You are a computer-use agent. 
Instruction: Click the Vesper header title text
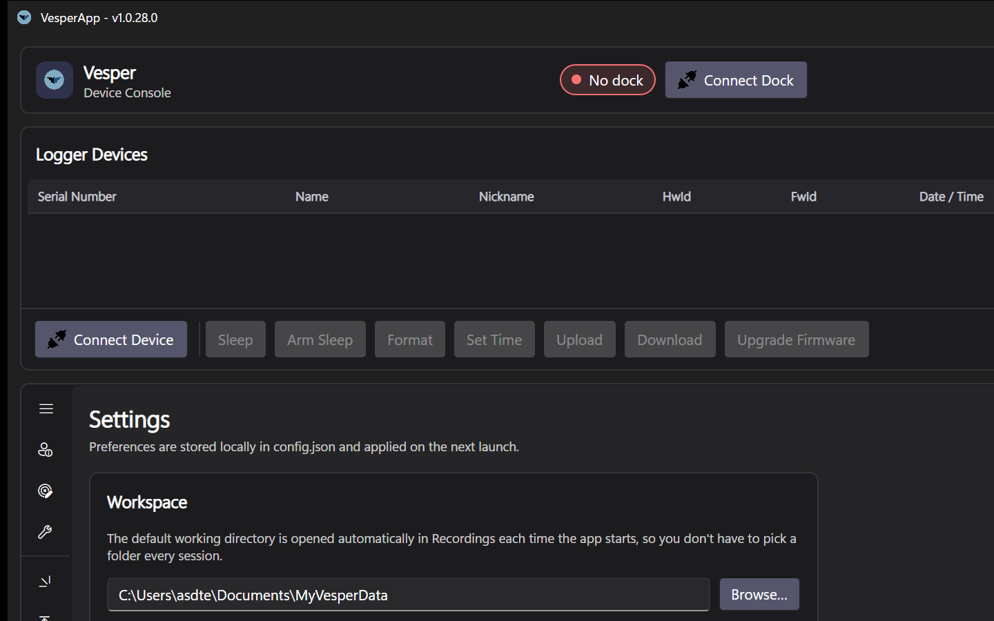(x=110, y=72)
